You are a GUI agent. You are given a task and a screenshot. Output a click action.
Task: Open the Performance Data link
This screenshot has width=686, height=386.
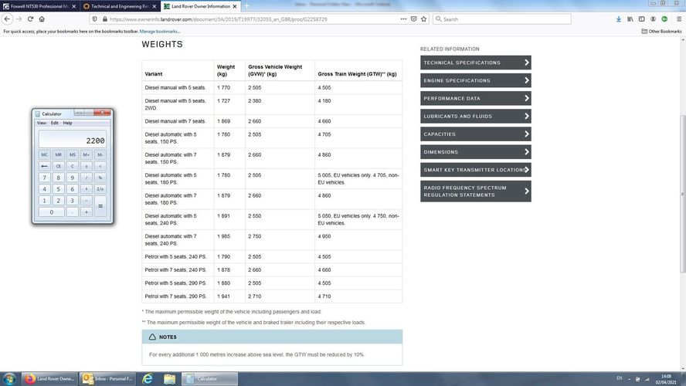[476, 98]
